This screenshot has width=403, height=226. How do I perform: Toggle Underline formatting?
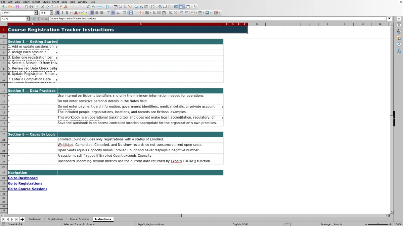(x=67, y=13)
